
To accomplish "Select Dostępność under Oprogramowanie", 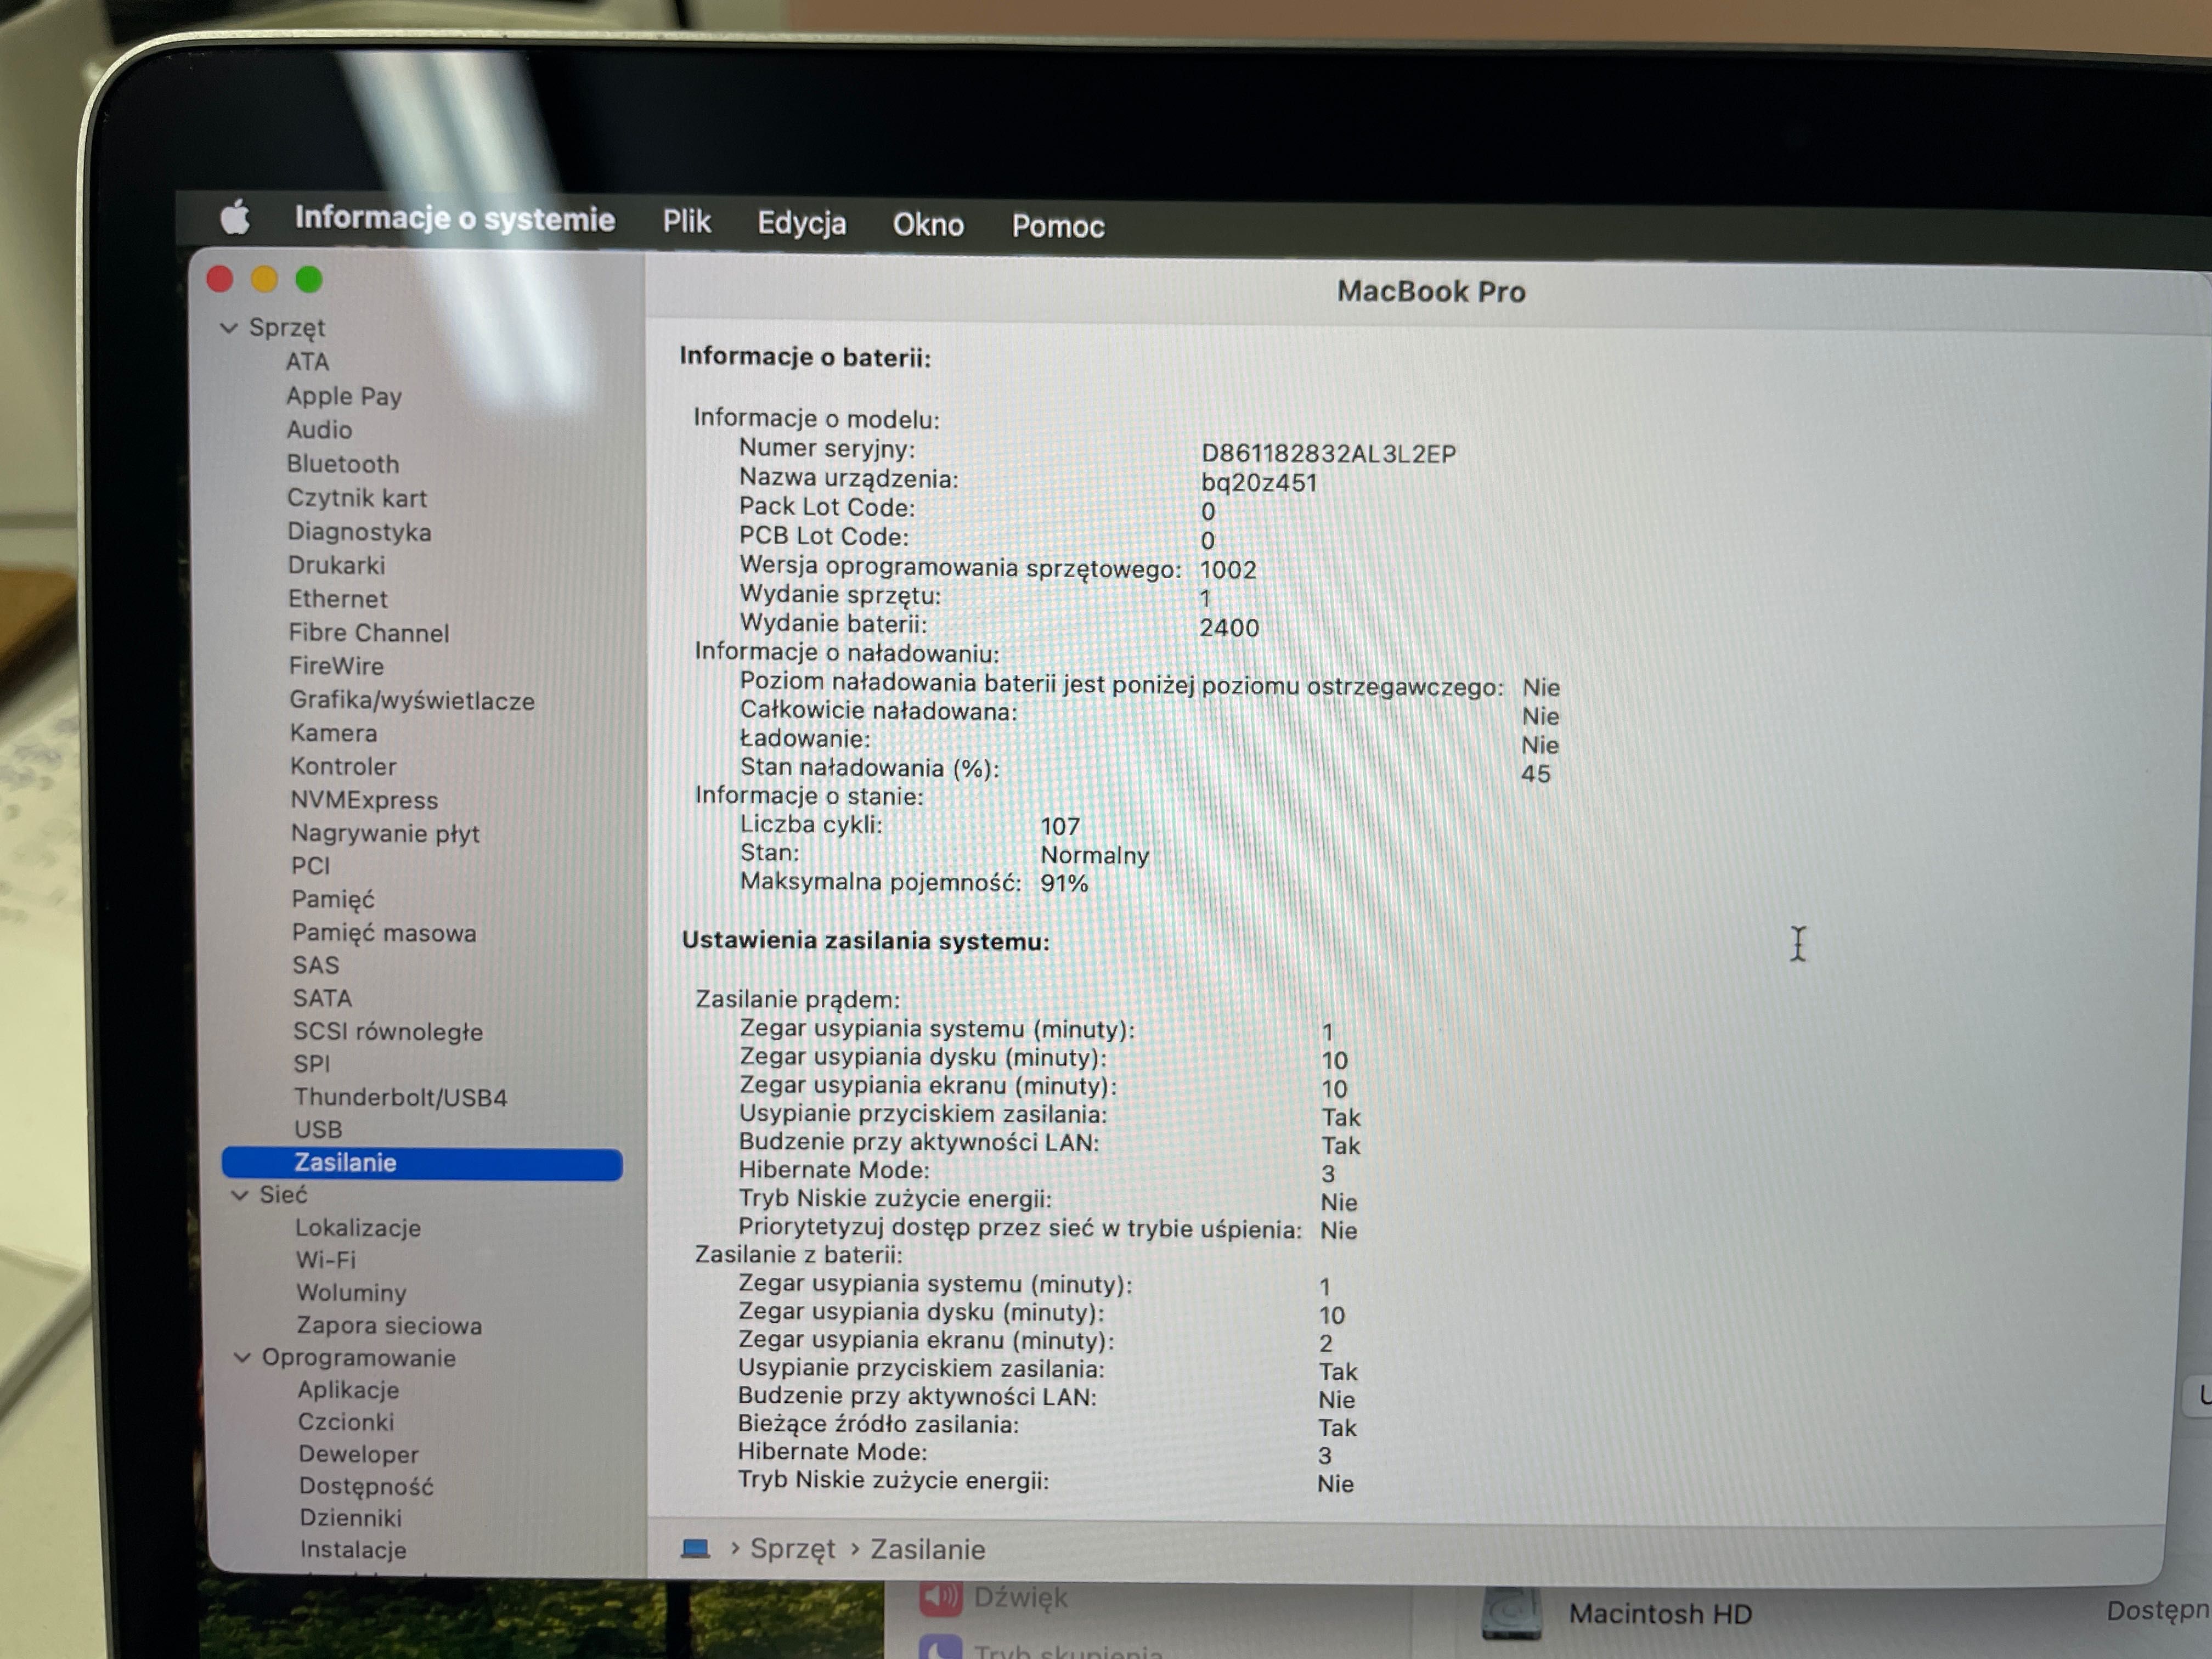I will pyautogui.click(x=366, y=1487).
